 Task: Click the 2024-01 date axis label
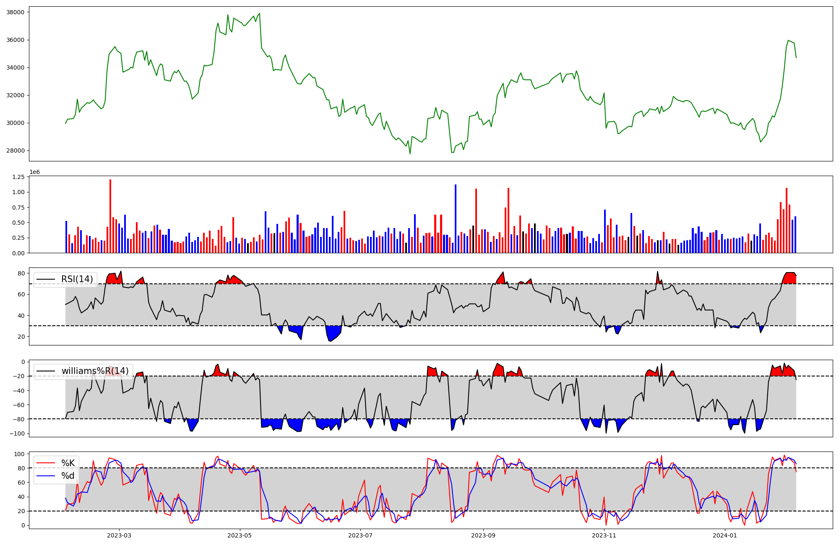tap(725, 535)
